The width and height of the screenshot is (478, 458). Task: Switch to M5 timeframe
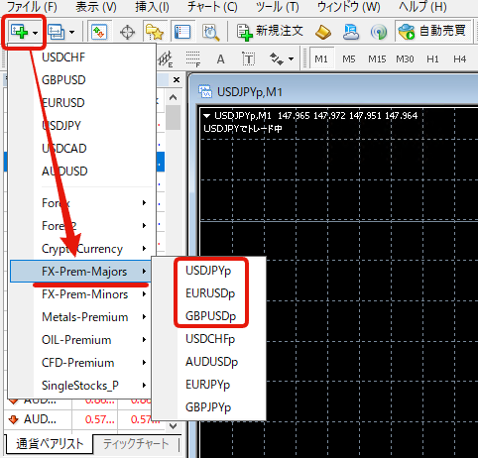click(x=349, y=59)
